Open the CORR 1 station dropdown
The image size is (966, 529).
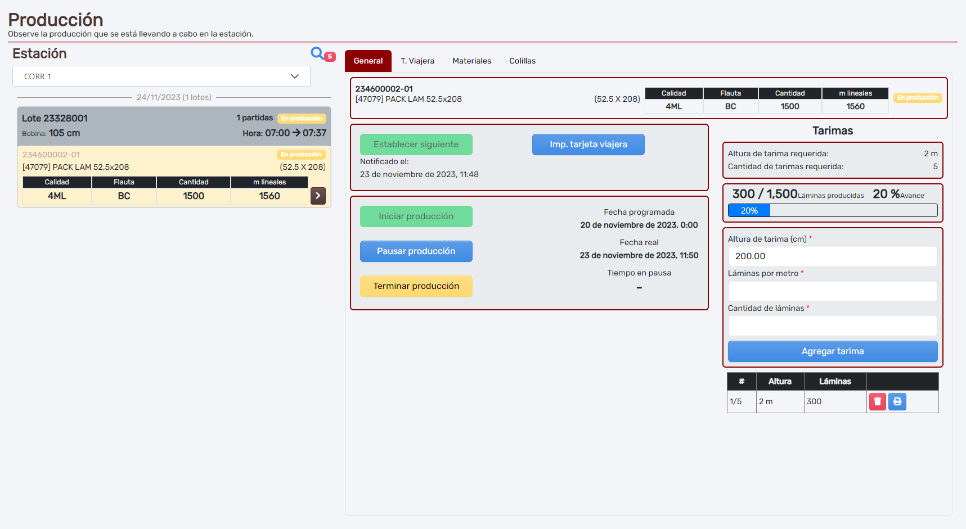(161, 76)
